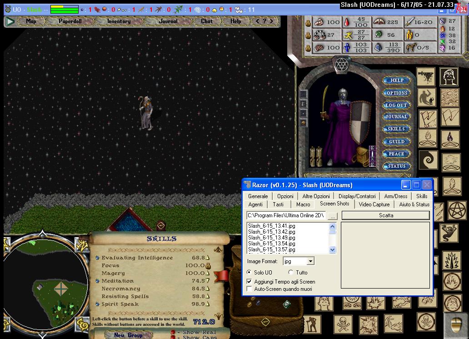Open the Macro tab in Razor
Screen dimensions: 469x339
(x=303, y=204)
